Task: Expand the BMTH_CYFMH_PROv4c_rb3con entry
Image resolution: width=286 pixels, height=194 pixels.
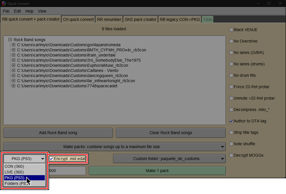Action: coord(13,50)
